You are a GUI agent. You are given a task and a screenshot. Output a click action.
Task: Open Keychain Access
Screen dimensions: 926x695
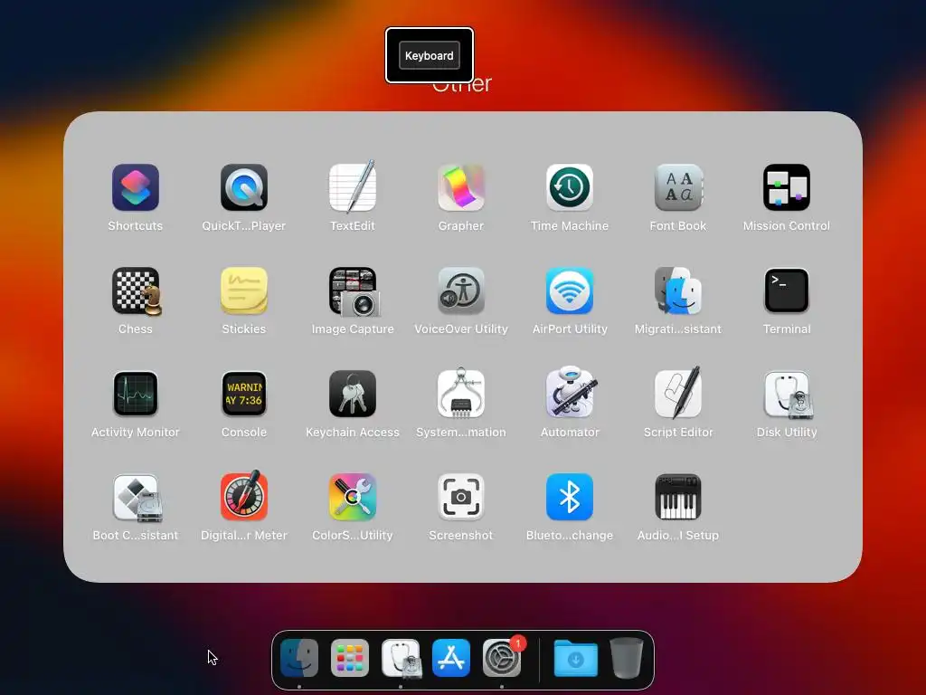tap(353, 394)
